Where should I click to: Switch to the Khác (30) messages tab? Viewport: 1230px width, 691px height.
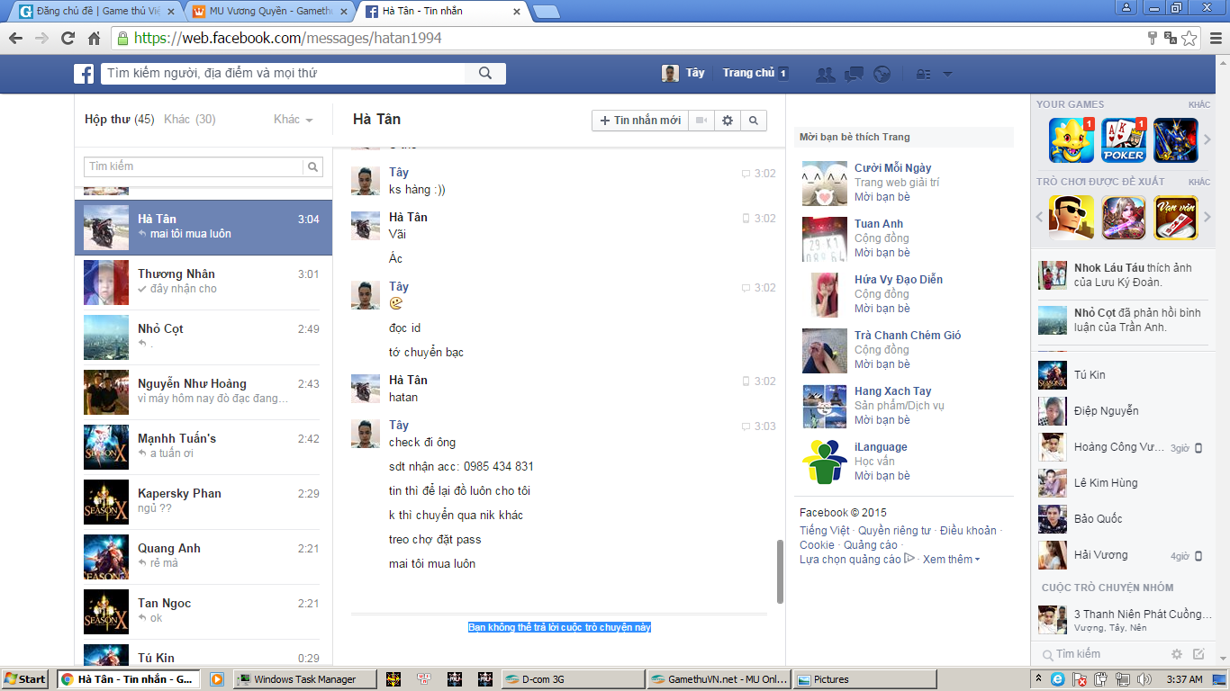point(189,120)
